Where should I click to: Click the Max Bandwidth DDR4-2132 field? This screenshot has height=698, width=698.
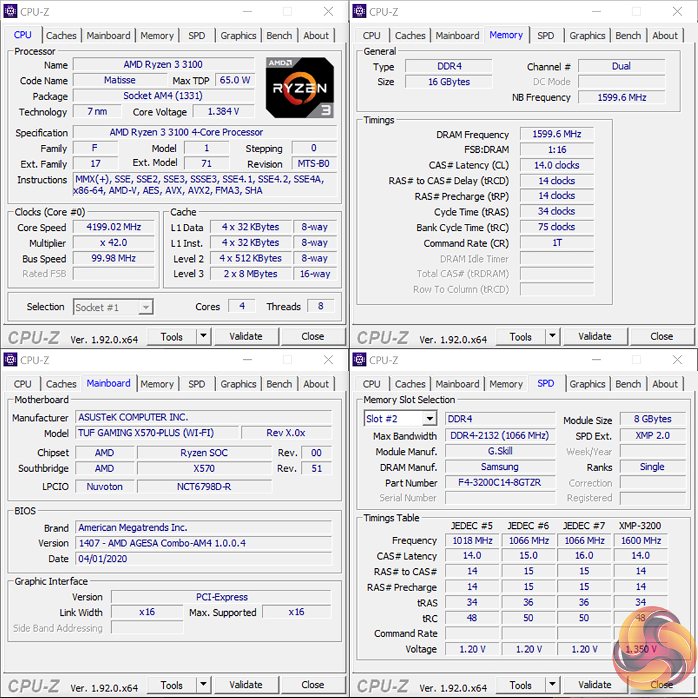click(x=501, y=435)
